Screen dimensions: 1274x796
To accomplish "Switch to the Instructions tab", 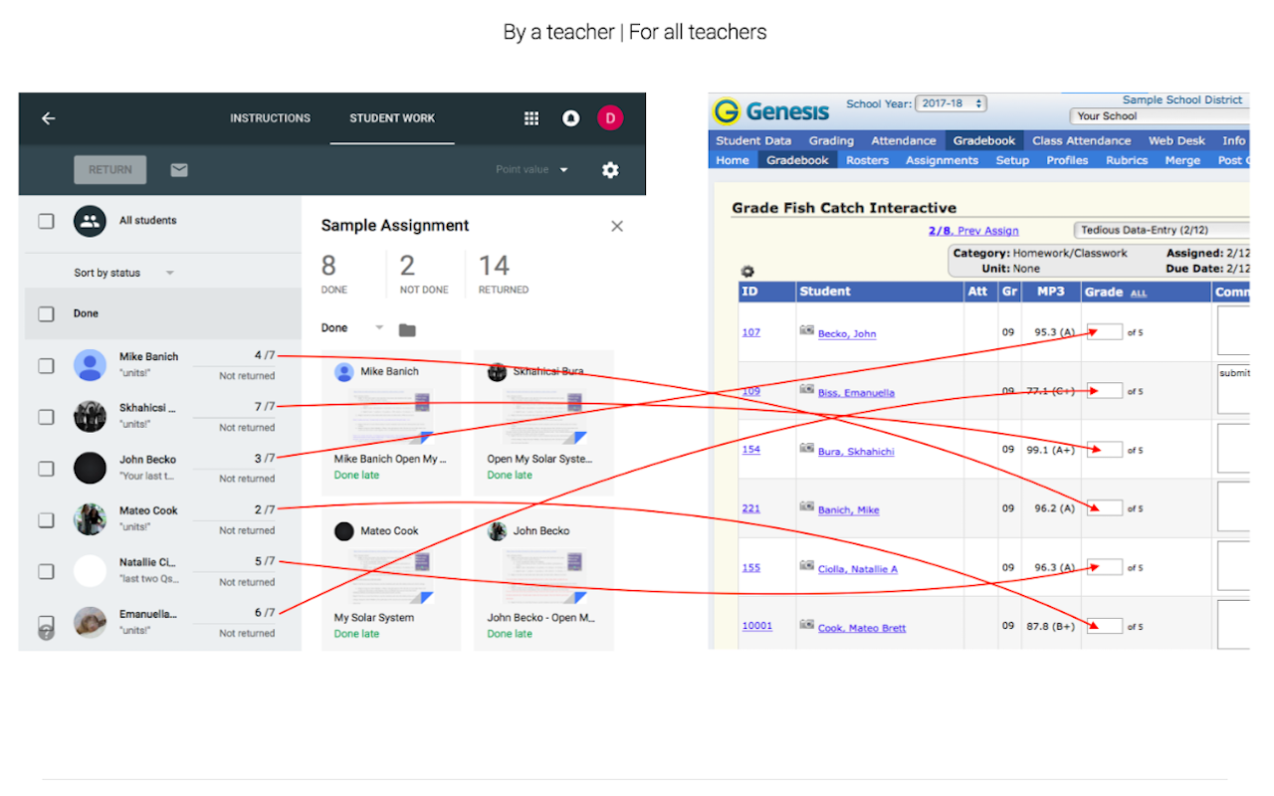I will tap(270, 118).
